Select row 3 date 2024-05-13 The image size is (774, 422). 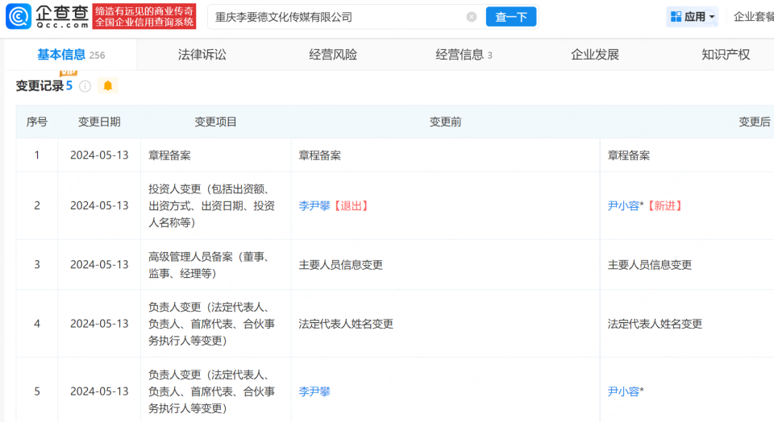(x=99, y=265)
